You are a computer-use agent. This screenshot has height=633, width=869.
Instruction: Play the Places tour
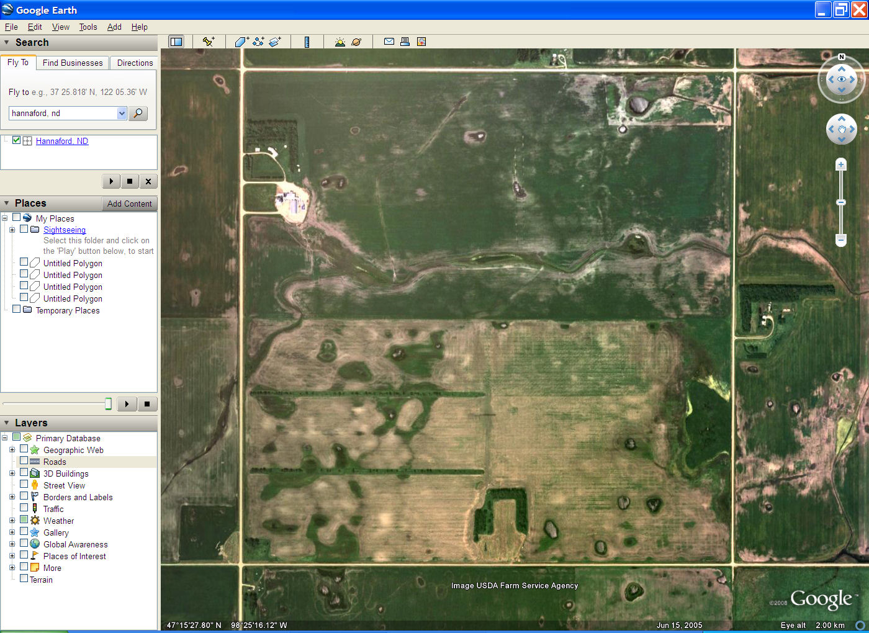[x=127, y=404]
